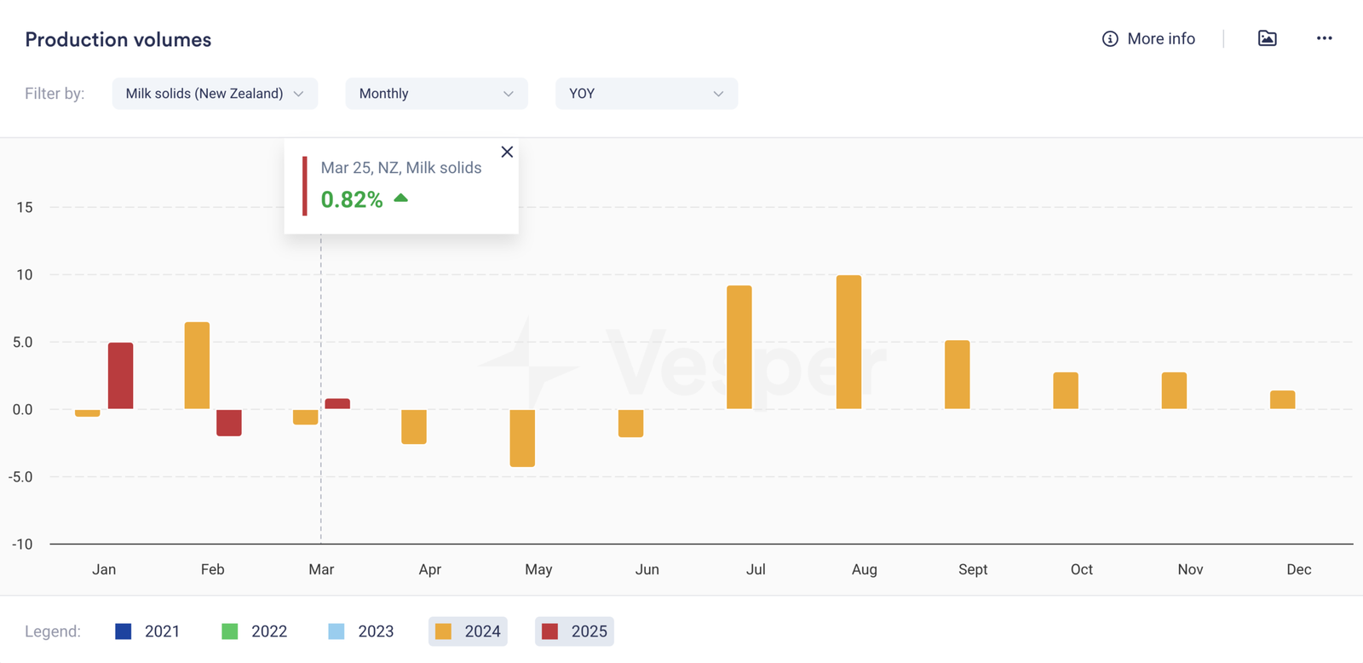The width and height of the screenshot is (1363, 663).
Task: Click the orange 2024 legend color swatch
Action: click(x=443, y=631)
